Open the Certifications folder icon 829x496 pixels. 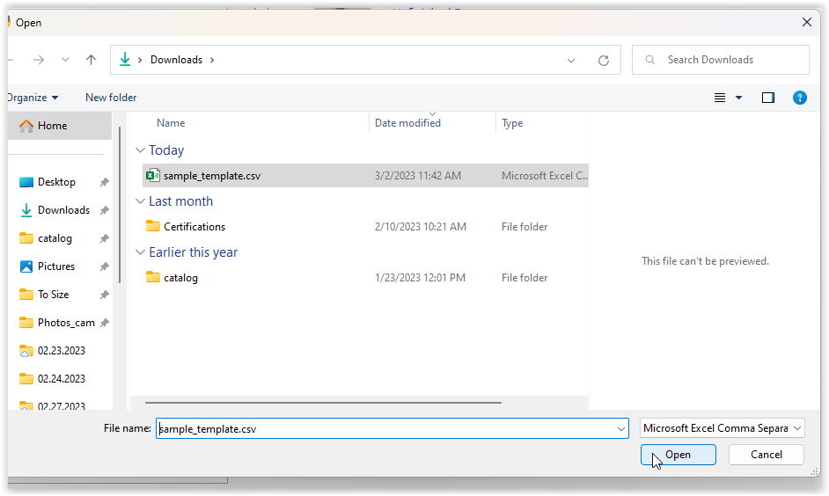tap(153, 226)
